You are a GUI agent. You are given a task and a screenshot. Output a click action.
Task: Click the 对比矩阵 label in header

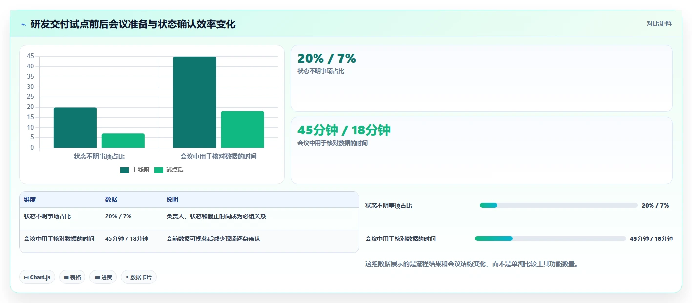[659, 23]
